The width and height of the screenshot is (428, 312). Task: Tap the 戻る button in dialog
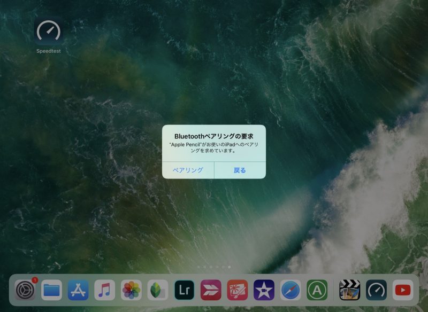coord(240,170)
